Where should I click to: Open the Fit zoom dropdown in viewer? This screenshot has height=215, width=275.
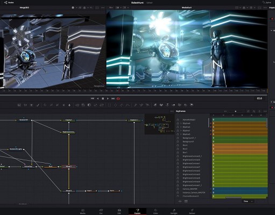(x=111, y=8)
